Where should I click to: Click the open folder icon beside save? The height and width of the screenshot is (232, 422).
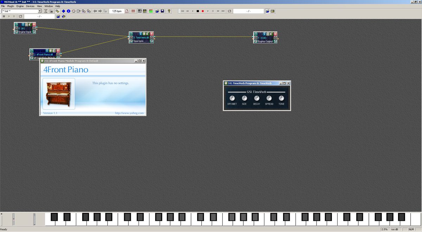coord(157,11)
